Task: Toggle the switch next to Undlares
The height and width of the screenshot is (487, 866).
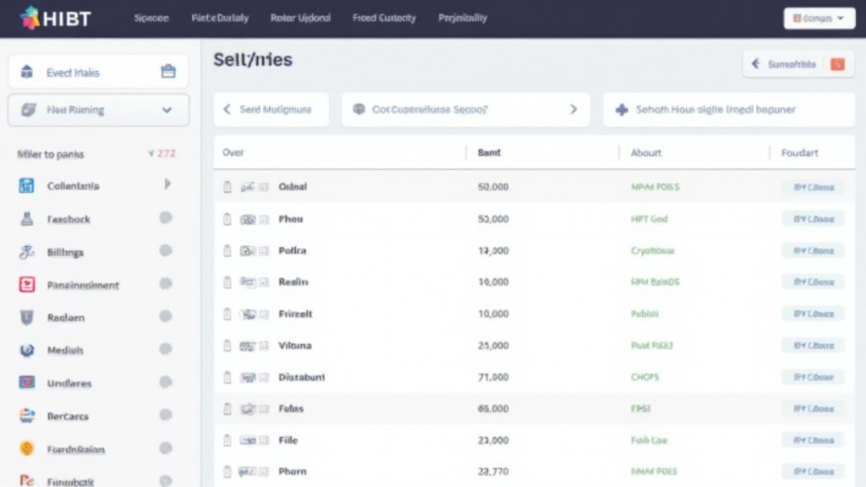Action: 166,382
